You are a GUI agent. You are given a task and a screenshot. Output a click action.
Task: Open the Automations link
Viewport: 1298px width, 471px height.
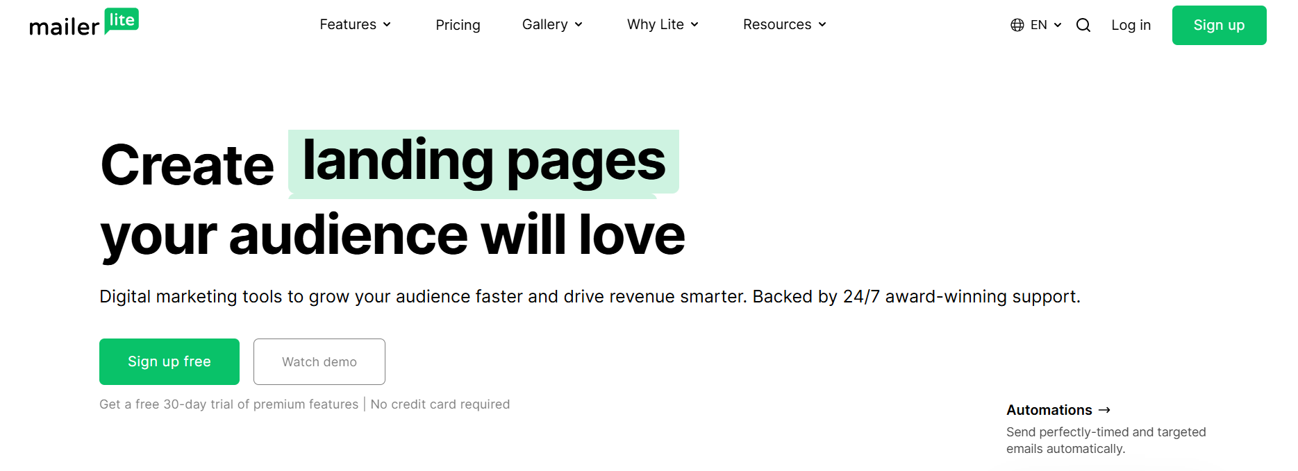[x=1058, y=410]
